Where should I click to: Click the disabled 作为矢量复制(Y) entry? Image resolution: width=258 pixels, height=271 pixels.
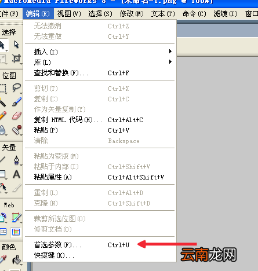(x=100, y=109)
